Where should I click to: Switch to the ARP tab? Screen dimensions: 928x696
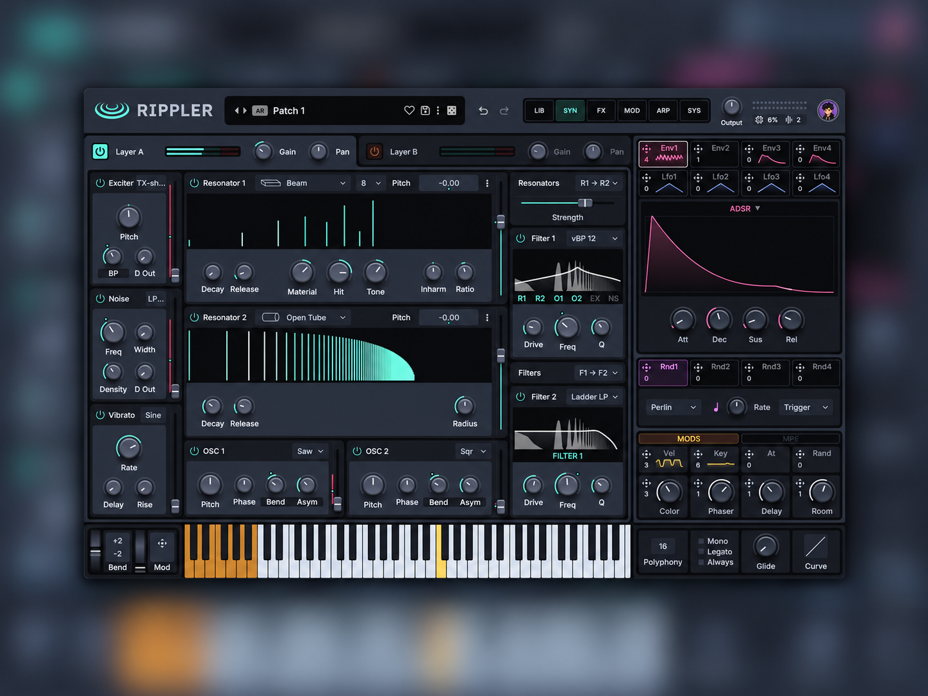(x=663, y=111)
